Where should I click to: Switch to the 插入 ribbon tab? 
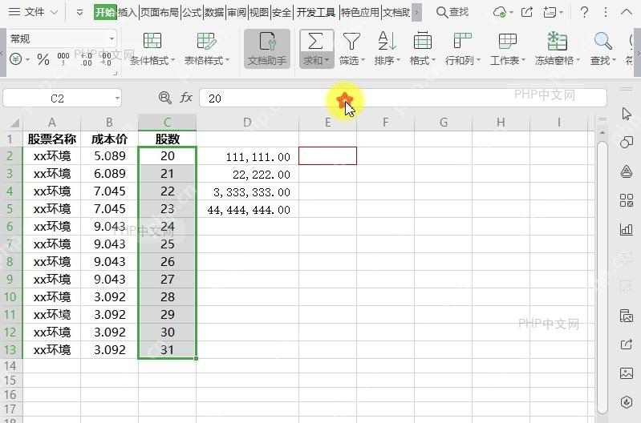[x=127, y=12]
